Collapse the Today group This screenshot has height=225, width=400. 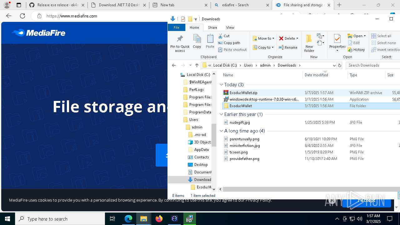point(221,85)
